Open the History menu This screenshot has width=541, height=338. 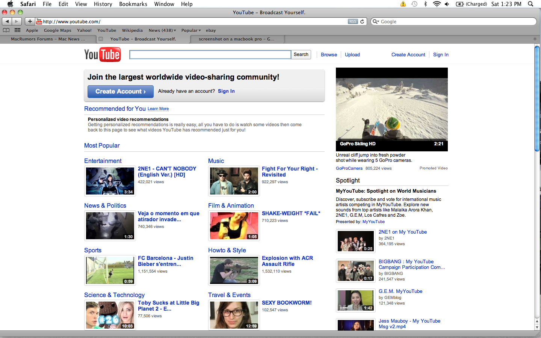point(103,4)
